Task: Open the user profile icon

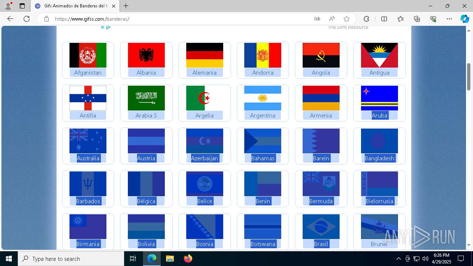Action: tap(8, 6)
